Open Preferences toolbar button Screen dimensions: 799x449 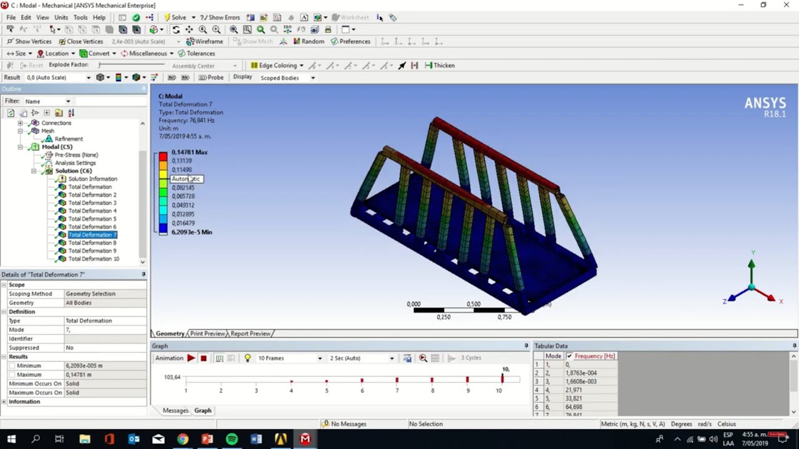[x=350, y=41]
